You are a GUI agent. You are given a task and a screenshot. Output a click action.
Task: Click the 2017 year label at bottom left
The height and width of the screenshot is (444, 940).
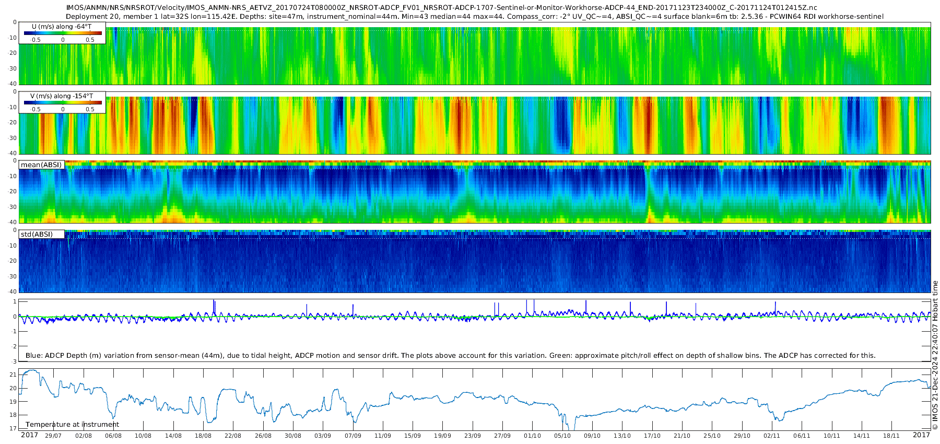29,435
